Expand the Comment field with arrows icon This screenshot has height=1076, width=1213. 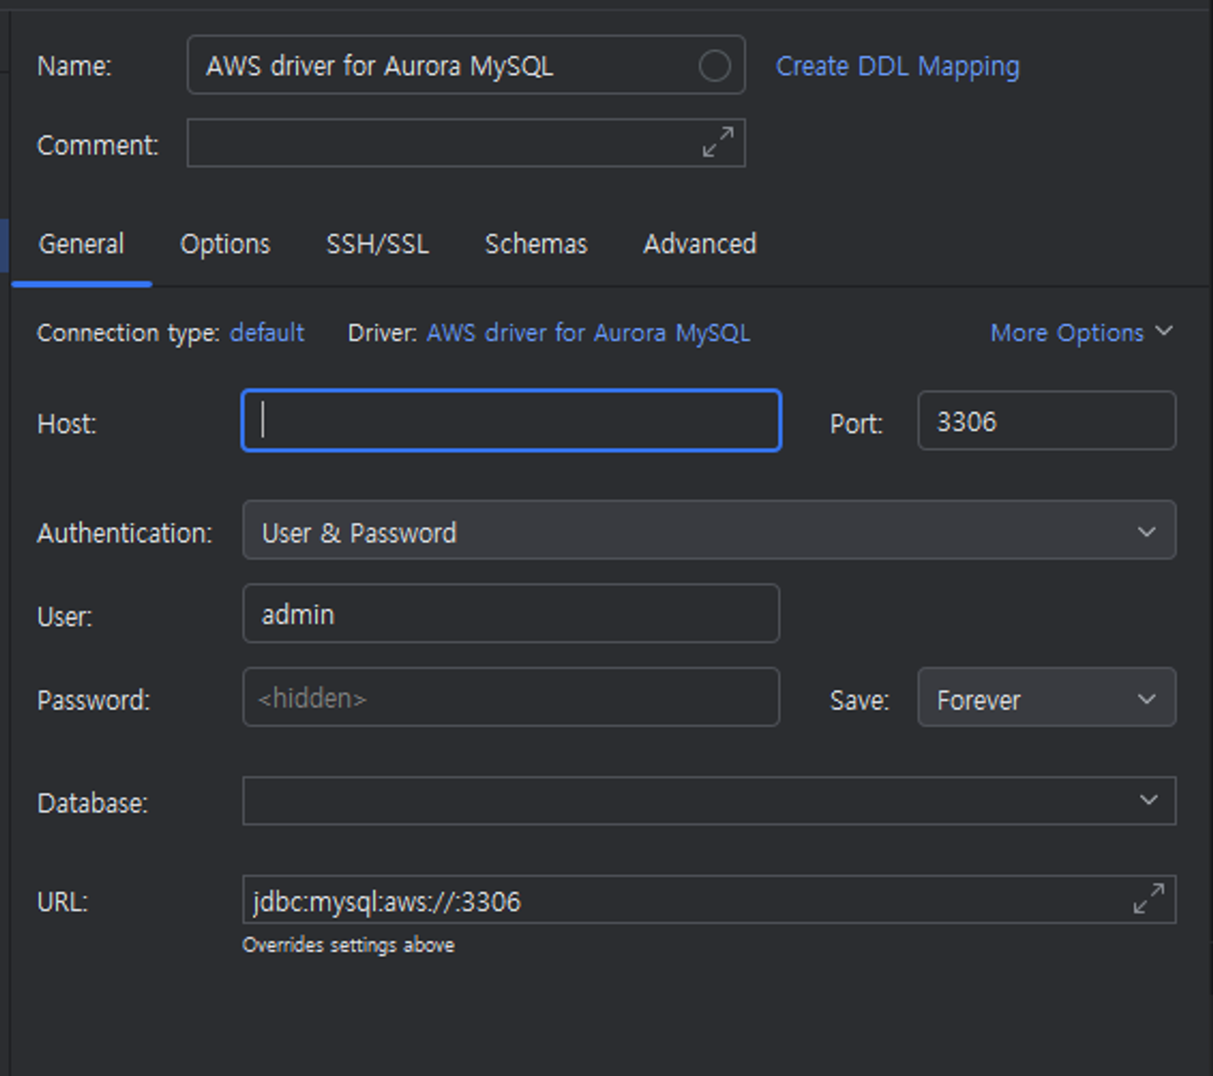(718, 142)
